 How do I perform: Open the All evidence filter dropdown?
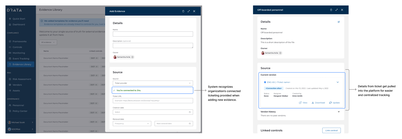[48, 42]
